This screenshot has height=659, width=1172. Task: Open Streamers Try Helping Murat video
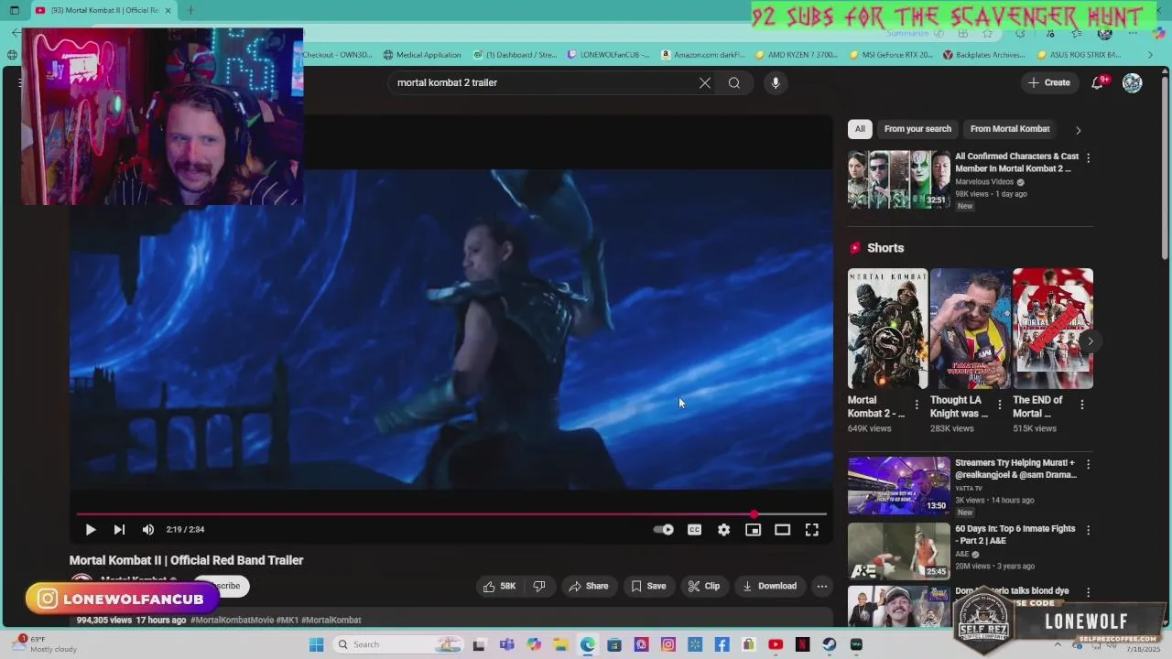coord(899,486)
